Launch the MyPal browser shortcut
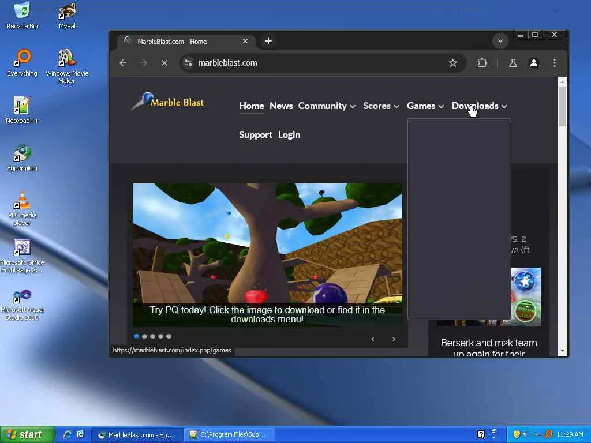This screenshot has height=443, width=591. point(67,16)
